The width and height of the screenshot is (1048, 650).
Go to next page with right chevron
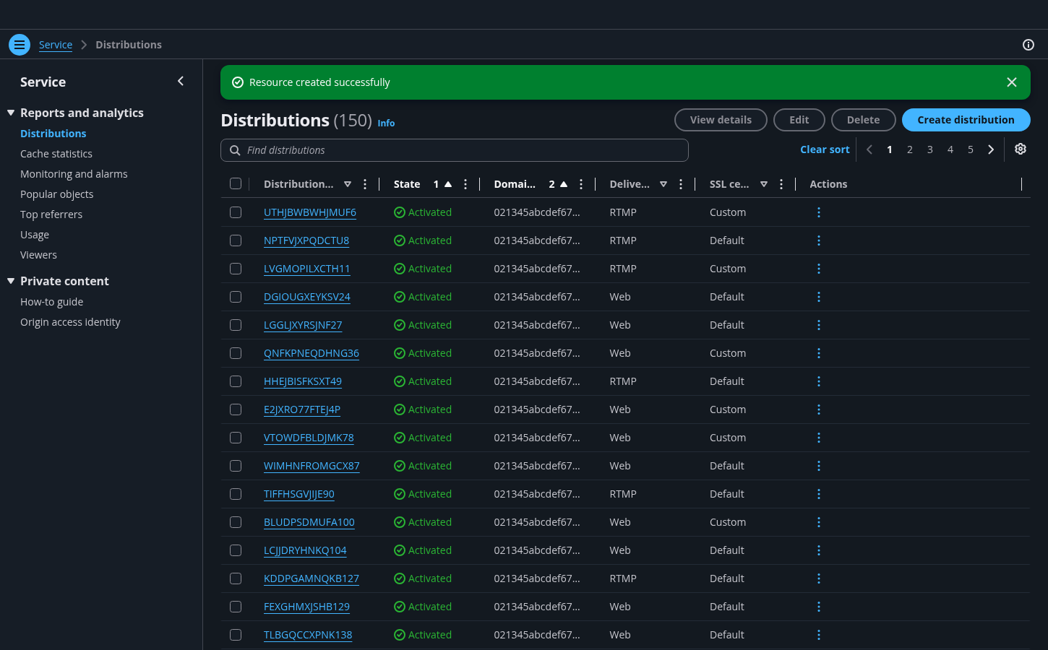991,149
